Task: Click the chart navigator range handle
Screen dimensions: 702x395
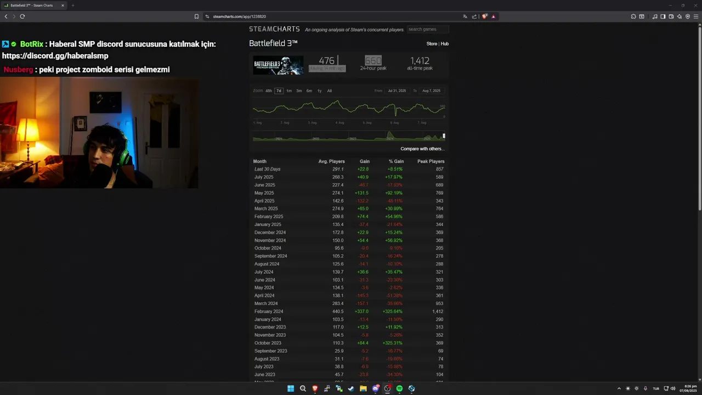Action: click(444, 136)
